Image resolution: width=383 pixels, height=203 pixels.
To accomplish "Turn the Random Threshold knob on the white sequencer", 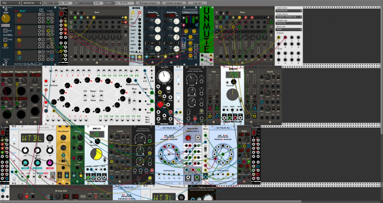I will point(129,80).
